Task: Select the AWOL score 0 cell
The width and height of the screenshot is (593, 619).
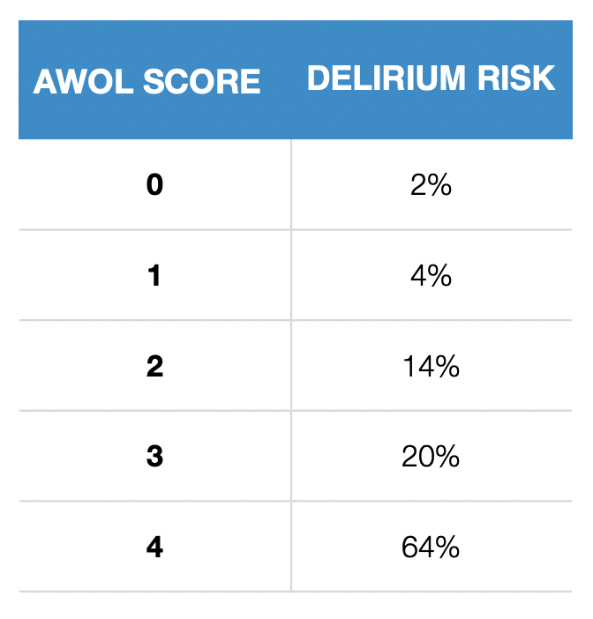Action: tap(154, 186)
